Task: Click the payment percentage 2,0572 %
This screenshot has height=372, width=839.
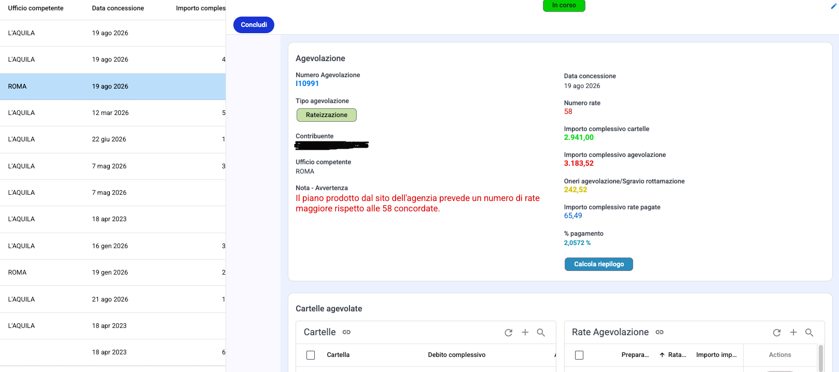Action: click(x=577, y=243)
